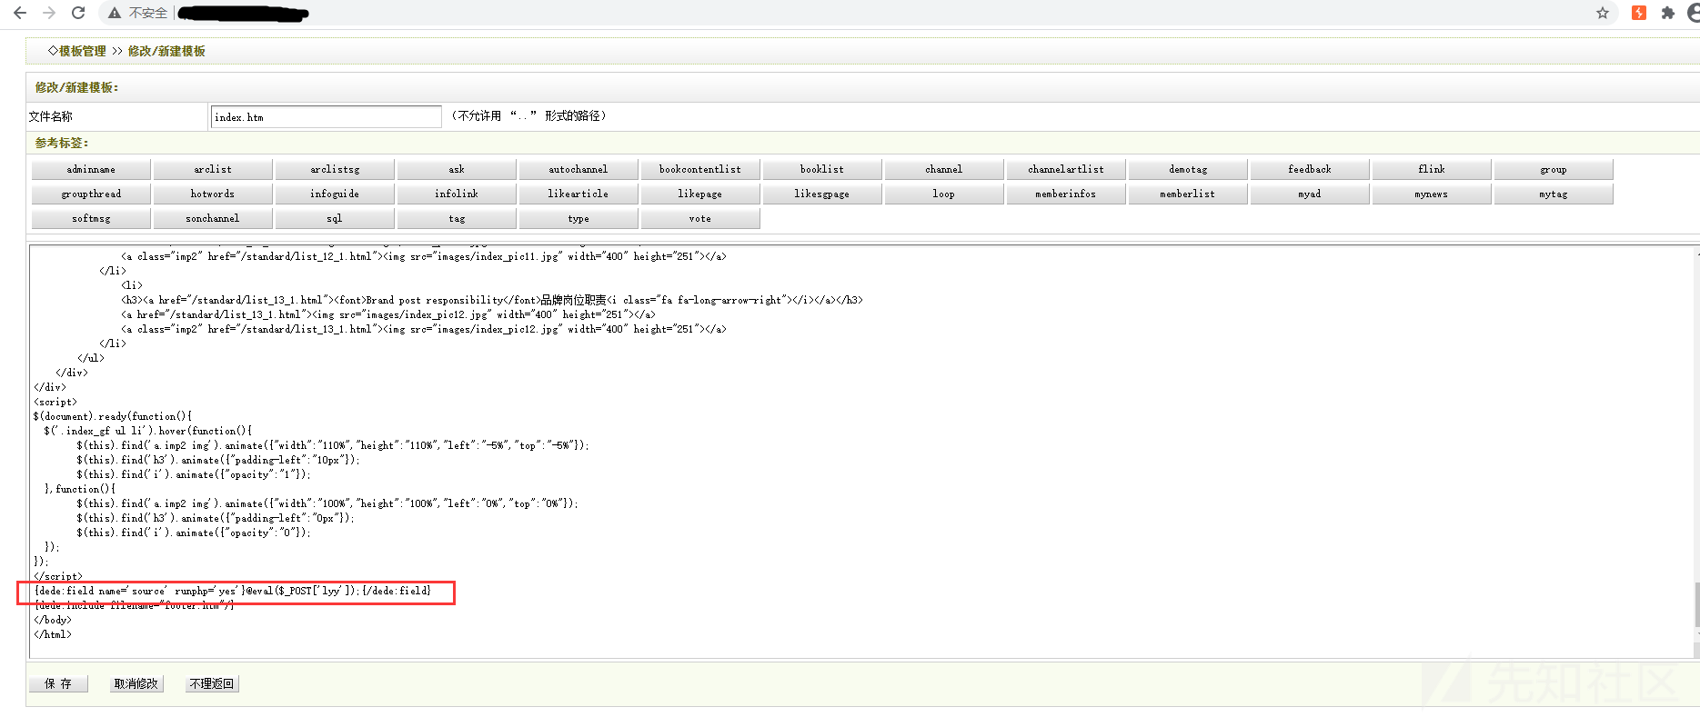The image size is (1700, 717).
Task: Insert the demotag tag
Action: [x=1188, y=169]
